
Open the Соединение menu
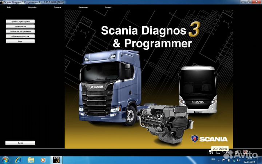[x=83, y=7]
